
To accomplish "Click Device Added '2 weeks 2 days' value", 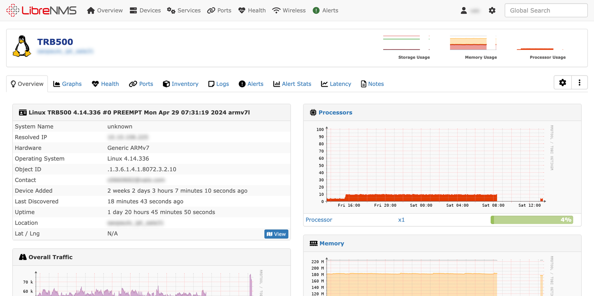I will (x=177, y=191).
